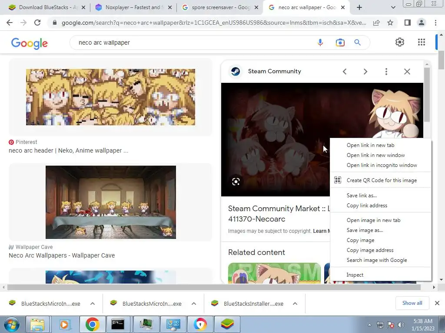Open the Windows Start menu
The image size is (445, 333).
click(11, 324)
